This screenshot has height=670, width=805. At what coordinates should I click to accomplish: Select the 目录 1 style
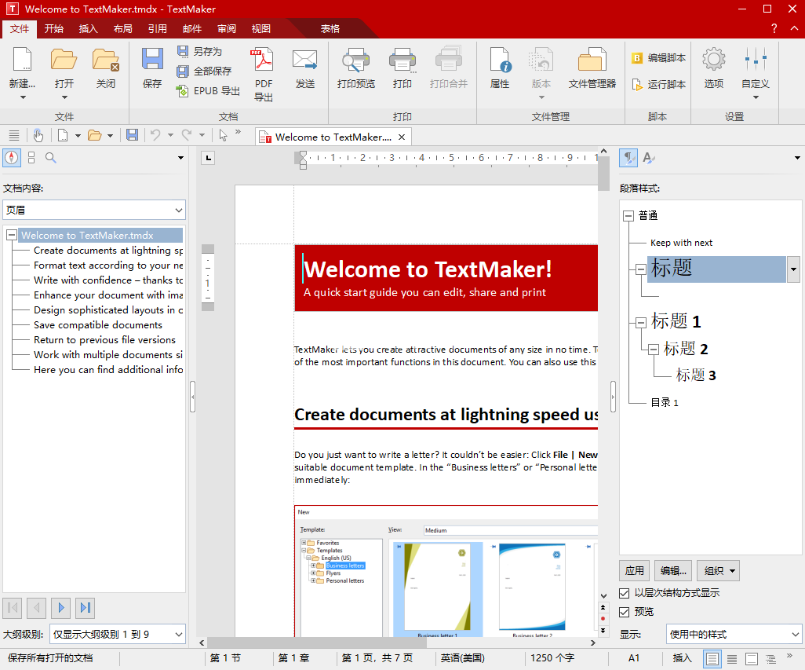tap(665, 402)
